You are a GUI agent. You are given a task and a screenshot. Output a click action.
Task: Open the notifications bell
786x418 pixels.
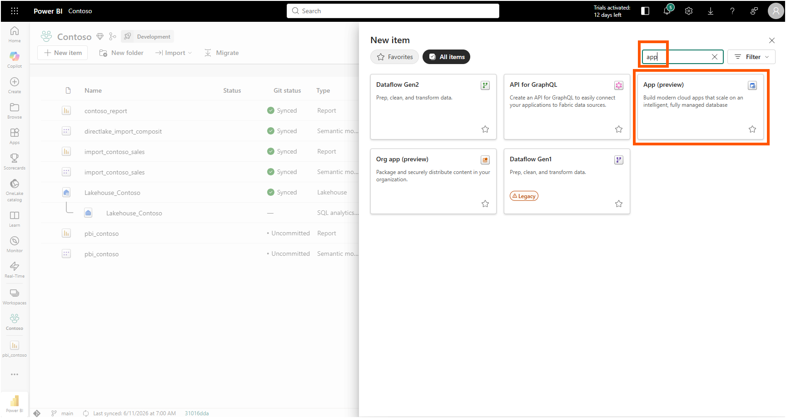coord(667,11)
